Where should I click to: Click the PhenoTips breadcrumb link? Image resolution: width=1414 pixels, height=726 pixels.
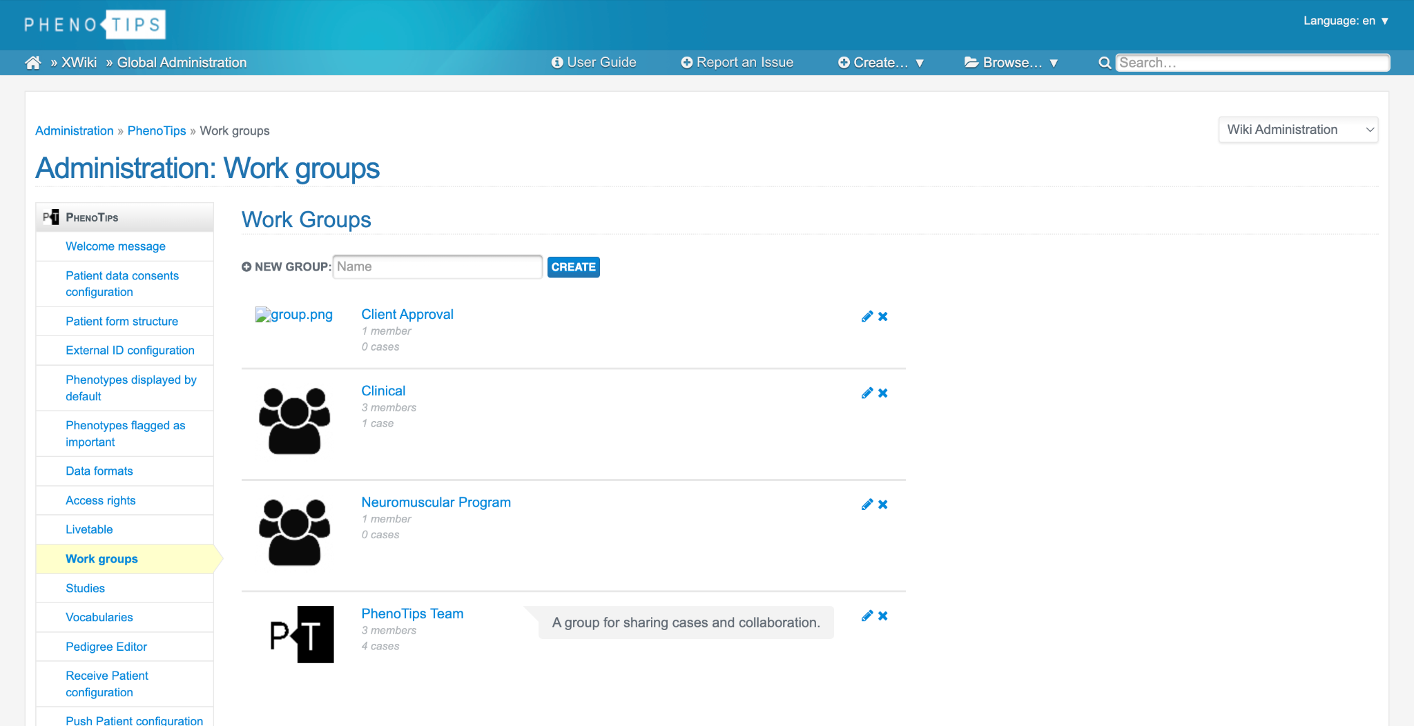coord(157,131)
